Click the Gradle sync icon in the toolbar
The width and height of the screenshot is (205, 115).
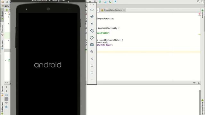click(x=100, y=2)
